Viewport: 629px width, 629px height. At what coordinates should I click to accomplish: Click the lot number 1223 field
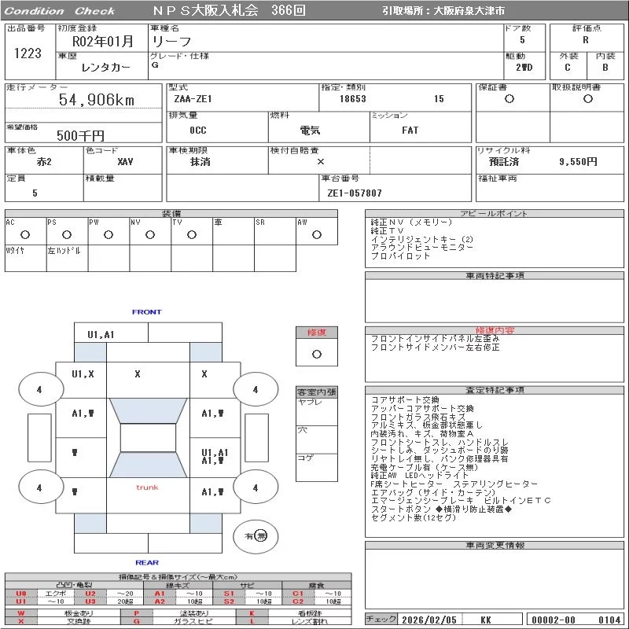[28, 53]
